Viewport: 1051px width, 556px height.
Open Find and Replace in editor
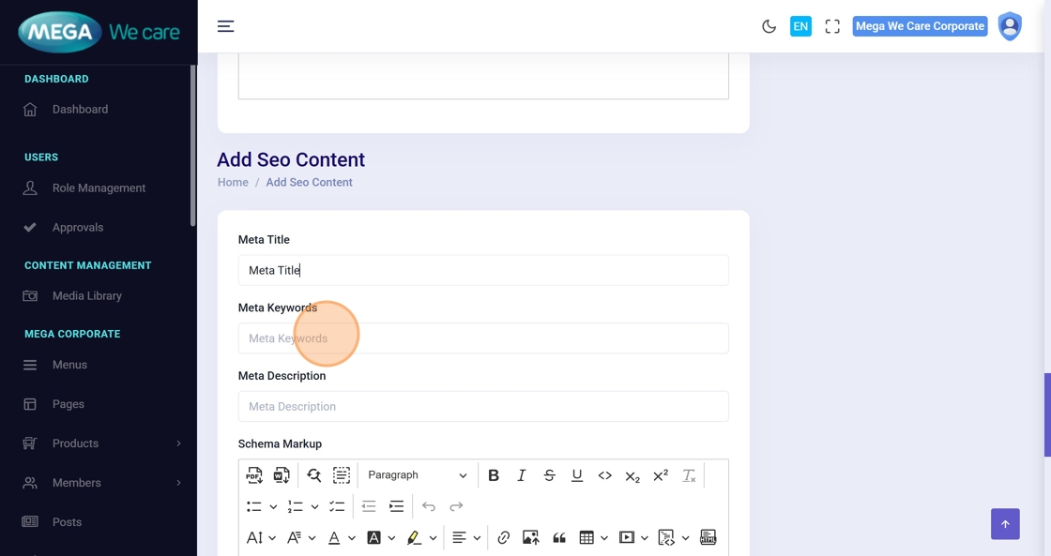(x=313, y=475)
